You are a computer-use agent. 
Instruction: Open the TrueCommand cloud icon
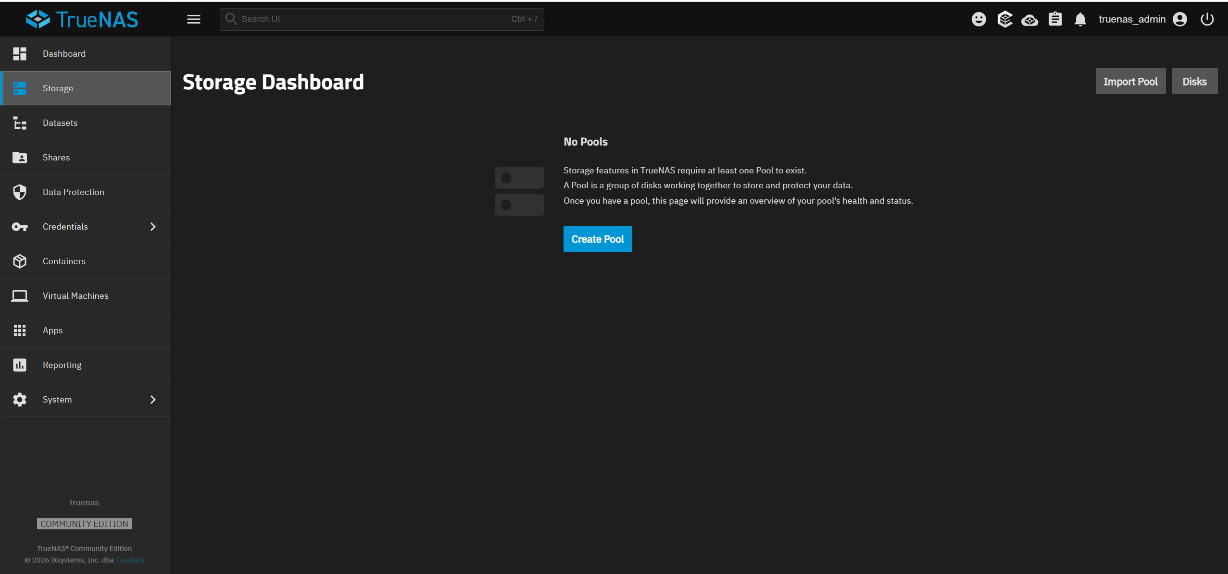[1029, 20]
